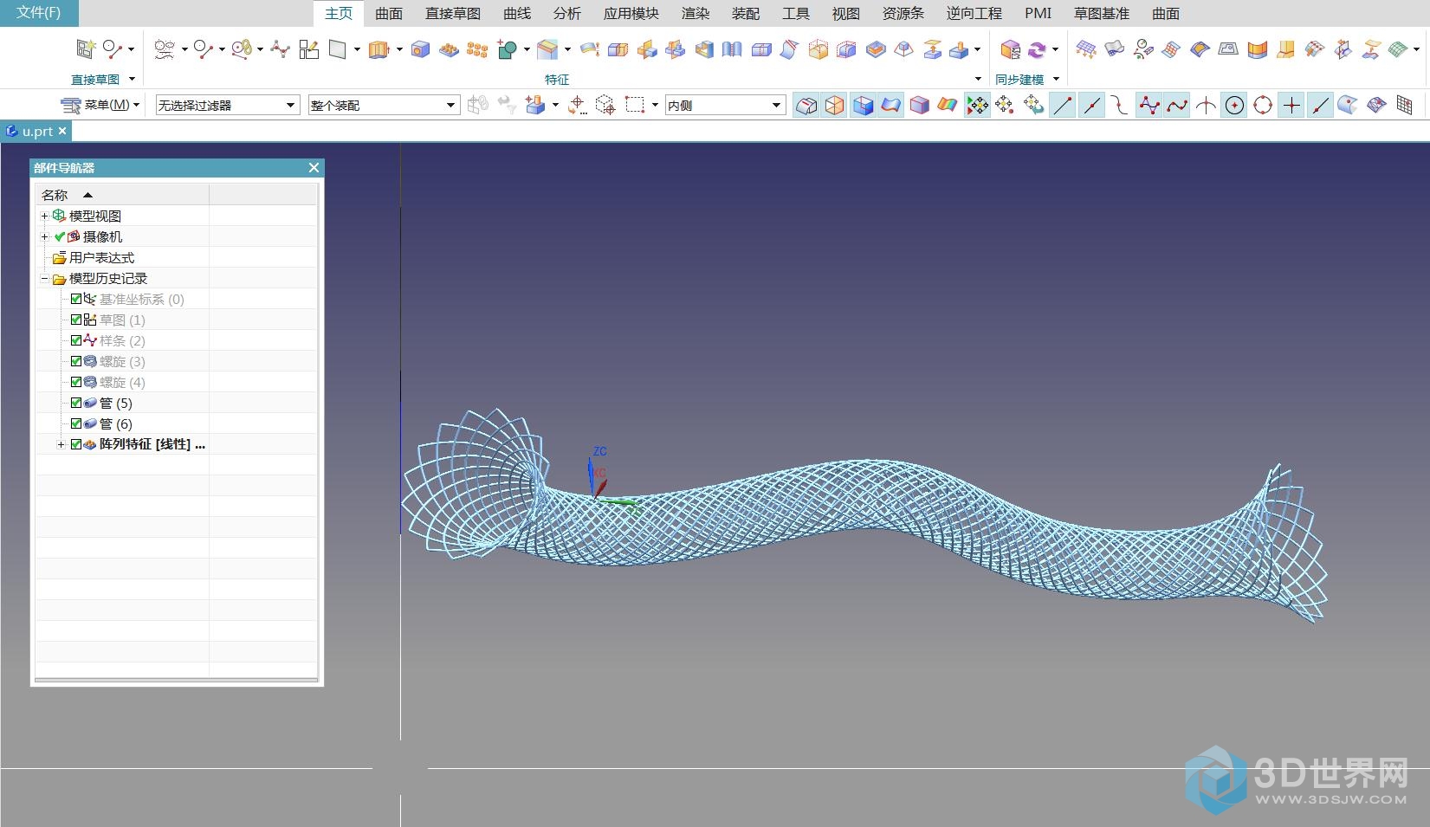
Task: Expand the 摄像机 tree node
Action: [x=45, y=236]
